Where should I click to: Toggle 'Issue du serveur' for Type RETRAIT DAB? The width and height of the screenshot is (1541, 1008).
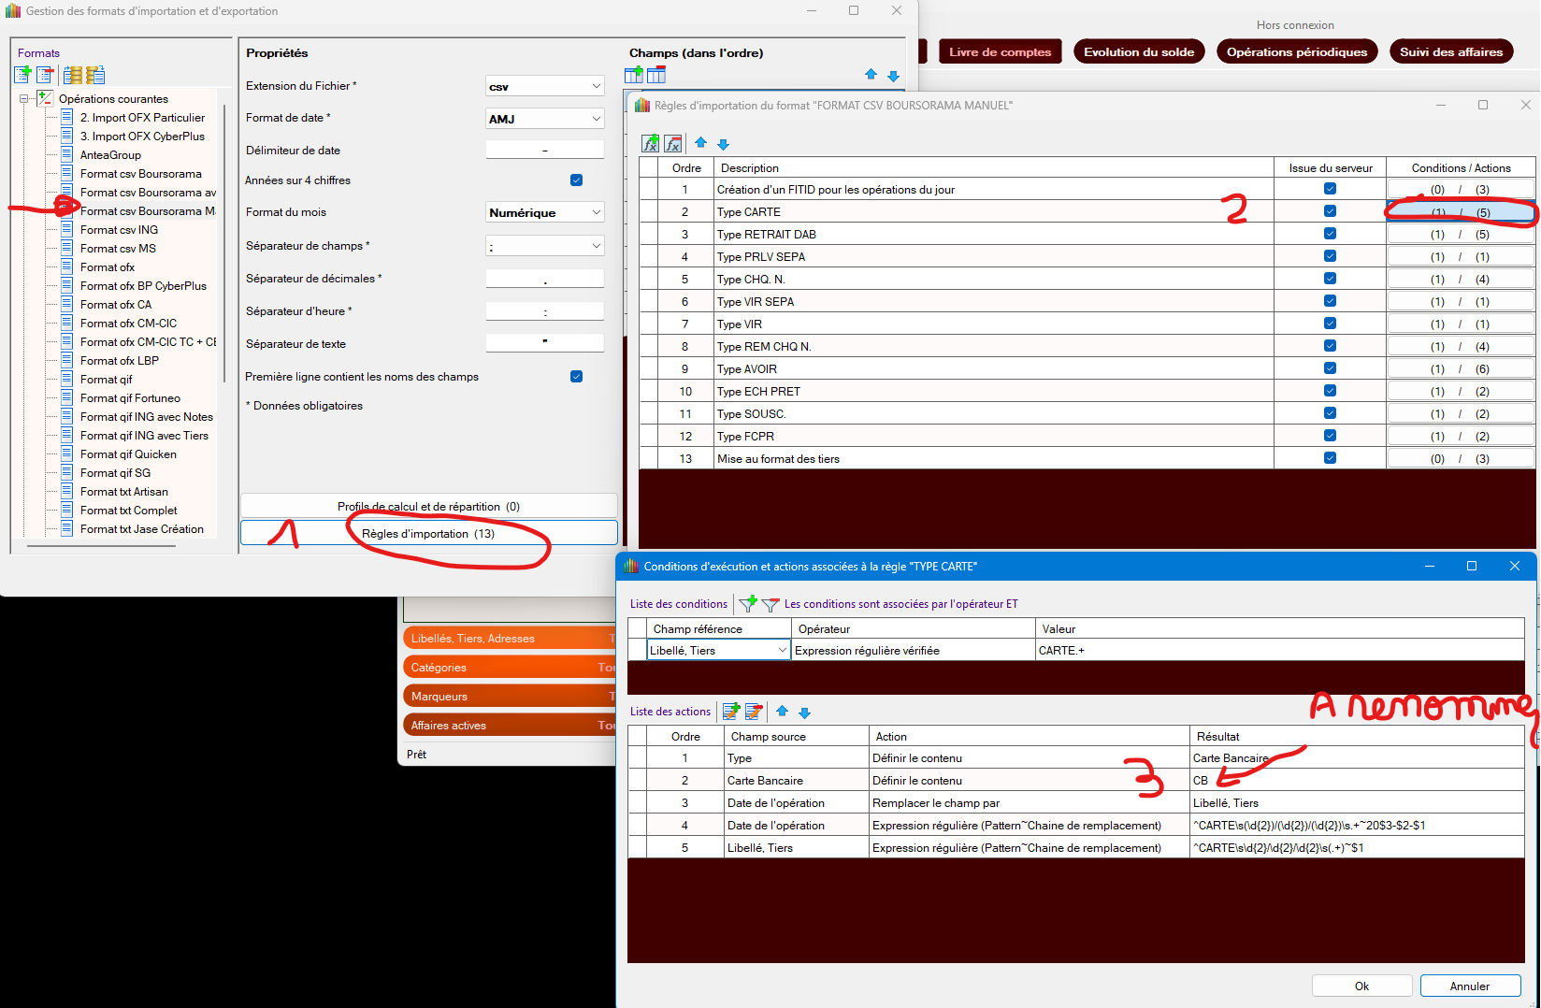click(1330, 234)
